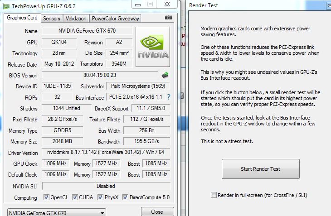Click the Release Date value May 10, 2012
Image resolution: width=331 pixels, height=216 pixels.
point(59,64)
